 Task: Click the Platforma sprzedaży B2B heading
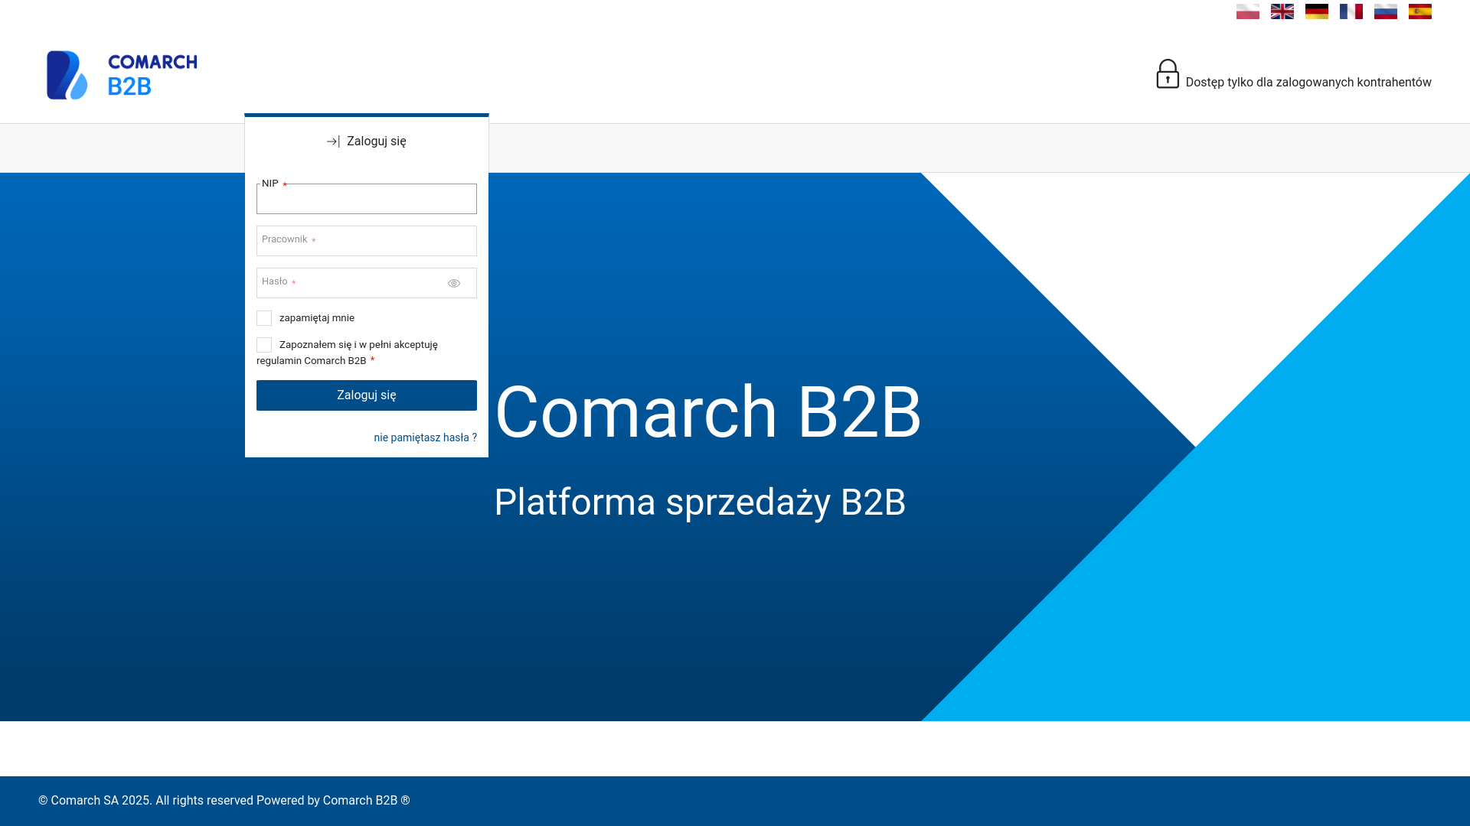700,502
